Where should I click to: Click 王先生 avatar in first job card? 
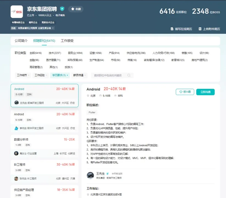[16, 103]
